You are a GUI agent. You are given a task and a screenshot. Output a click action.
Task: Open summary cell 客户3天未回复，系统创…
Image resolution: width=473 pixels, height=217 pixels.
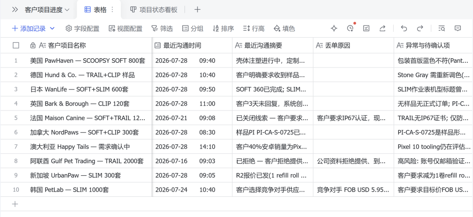[273, 103]
